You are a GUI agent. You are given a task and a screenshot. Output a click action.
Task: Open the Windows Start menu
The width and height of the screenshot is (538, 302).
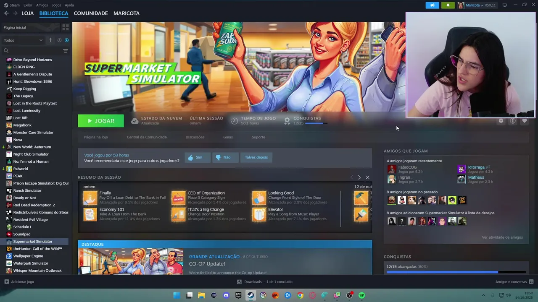pyautogui.click(x=177, y=295)
